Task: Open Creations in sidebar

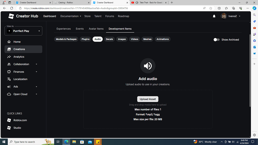Action: click(x=23, y=49)
